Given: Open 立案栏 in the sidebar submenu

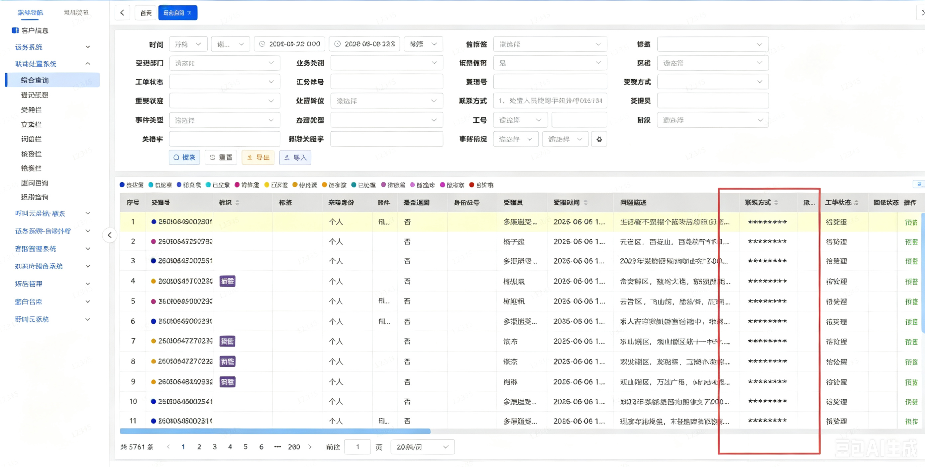Looking at the screenshot, I should coord(31,124).
